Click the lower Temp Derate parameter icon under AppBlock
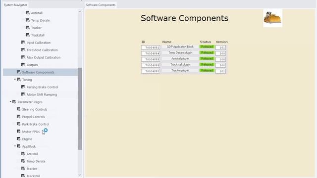 click(x=23, y=161)
